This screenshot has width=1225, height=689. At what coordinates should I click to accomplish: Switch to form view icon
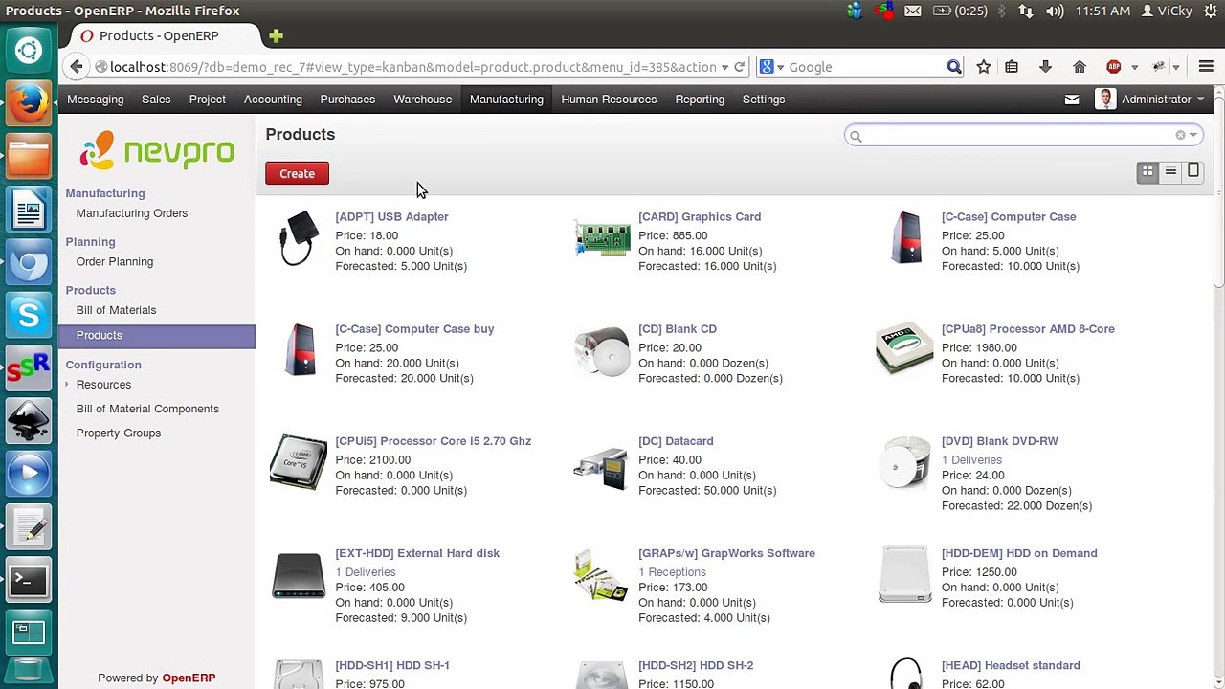1193,171
